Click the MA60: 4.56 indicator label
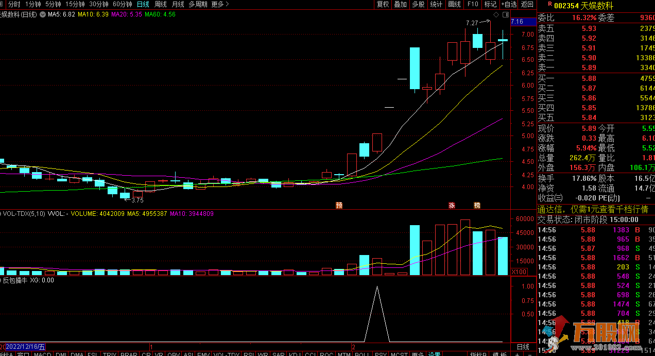 [160, 14]
